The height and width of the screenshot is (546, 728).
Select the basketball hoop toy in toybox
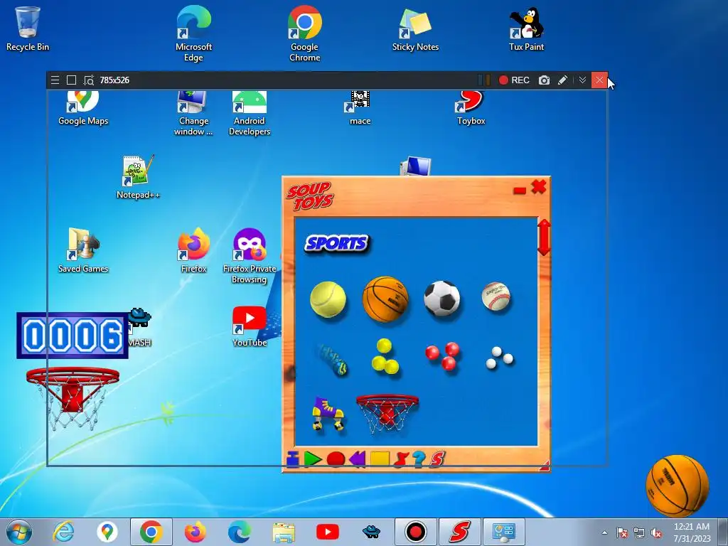[387, 414]
